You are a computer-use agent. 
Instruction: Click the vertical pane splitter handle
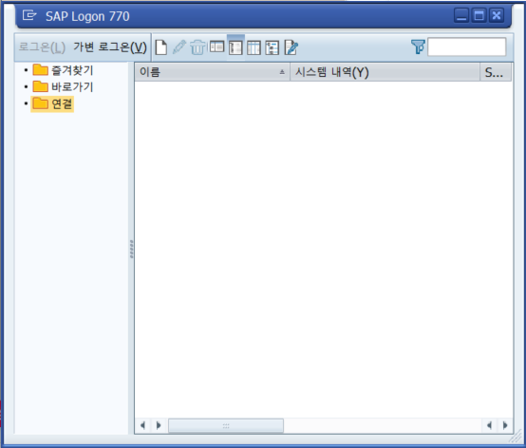pos(131,249)
